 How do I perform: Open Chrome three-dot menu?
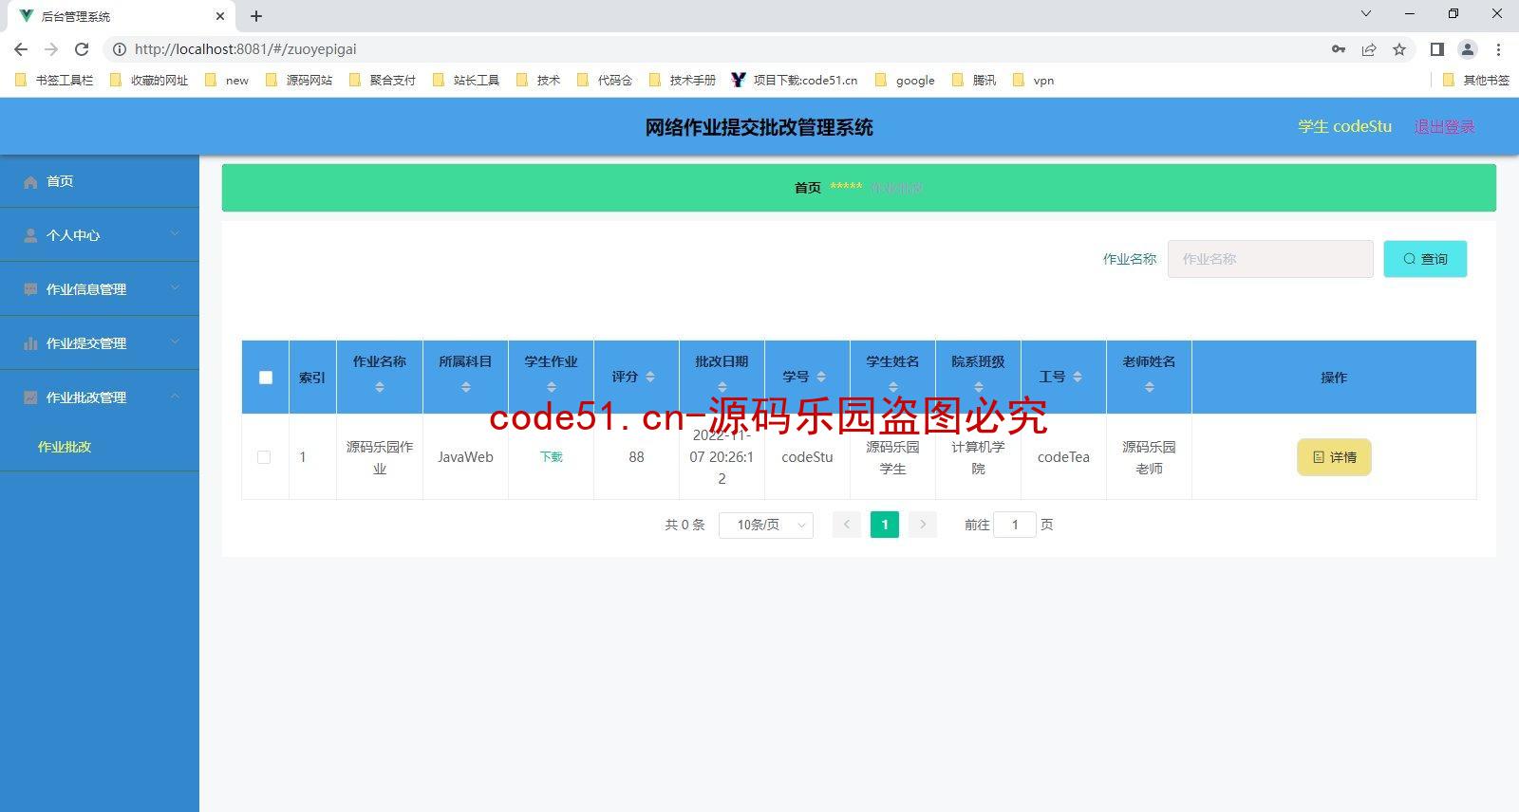tap(1498, 49)
